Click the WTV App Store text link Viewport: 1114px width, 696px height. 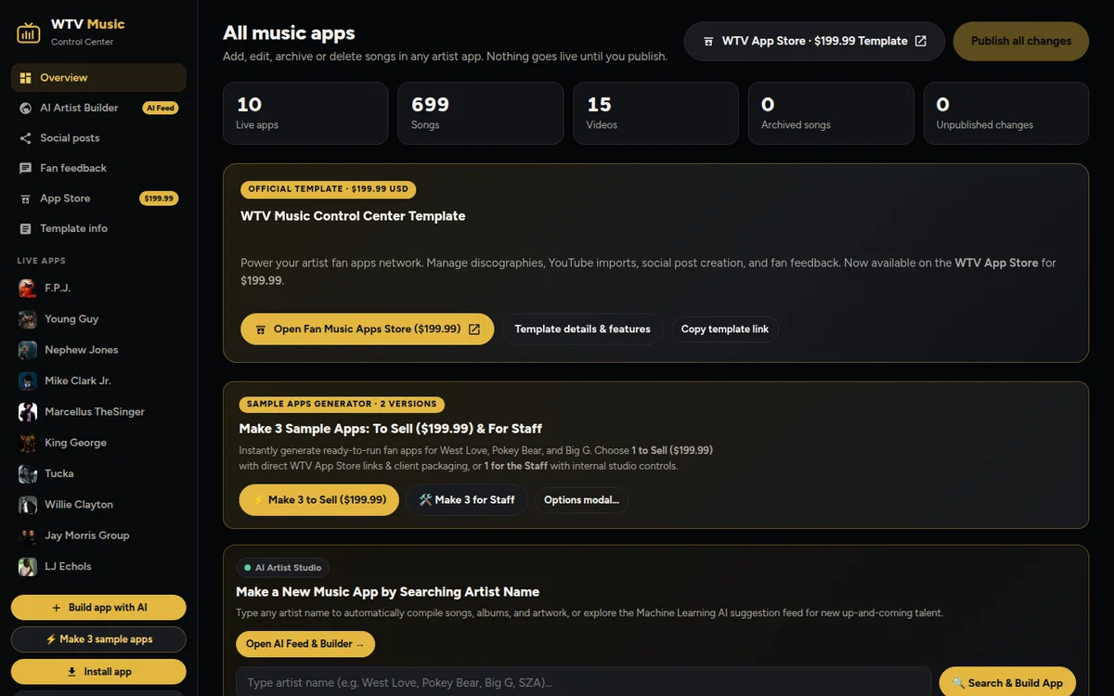[x=996, y=264]
